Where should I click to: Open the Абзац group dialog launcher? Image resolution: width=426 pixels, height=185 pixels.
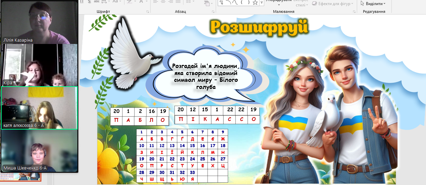pos(213,11)
